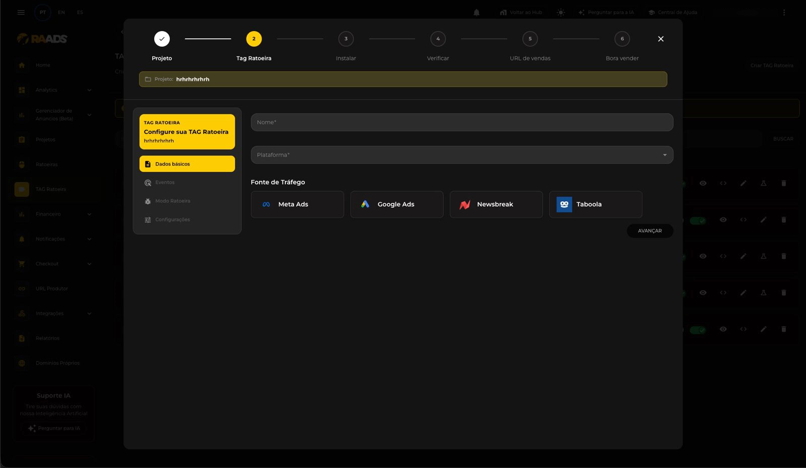Click the flask icon in the third list row
The image size is (806, 468).
click(x=763, y=256)
